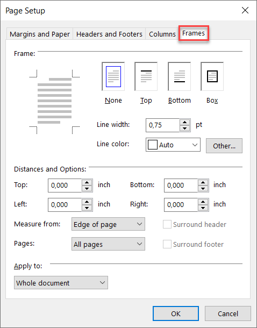Viewport: 257px width, 328px height.
Task: Switch to the Columns tab
Action: point(162,34)
